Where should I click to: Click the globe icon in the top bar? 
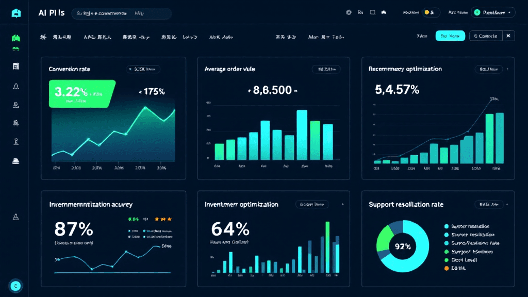click(349, 12)
